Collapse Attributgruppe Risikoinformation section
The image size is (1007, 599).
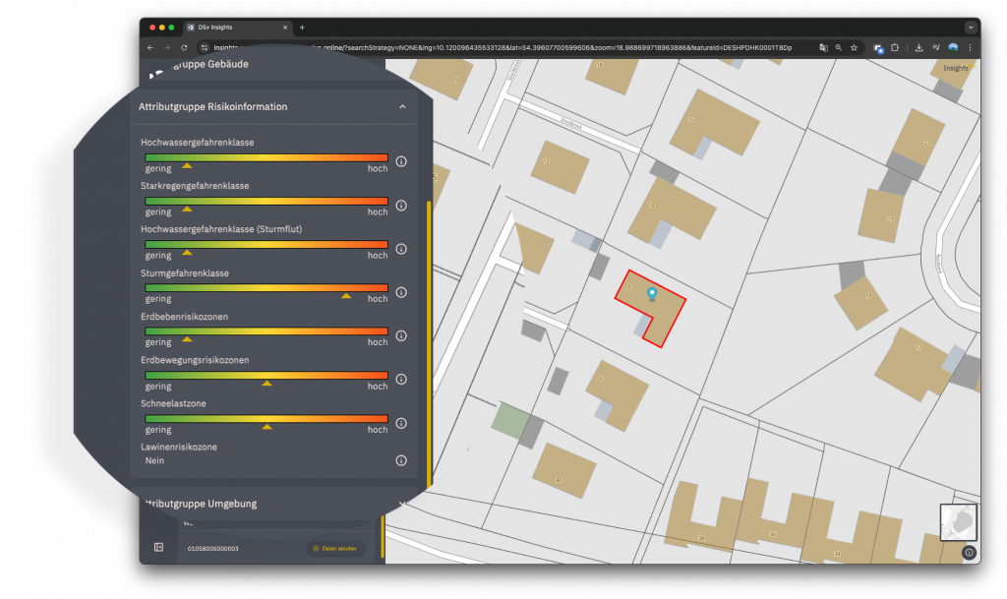click(402, 106)
